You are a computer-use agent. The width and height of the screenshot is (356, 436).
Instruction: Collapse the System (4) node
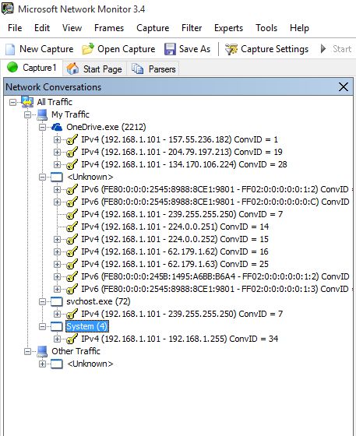click(x=42, y=326)
